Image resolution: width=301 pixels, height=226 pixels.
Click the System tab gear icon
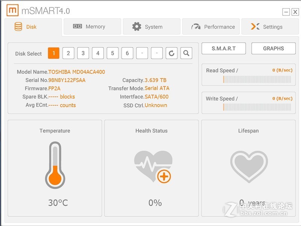pos(137,26)
